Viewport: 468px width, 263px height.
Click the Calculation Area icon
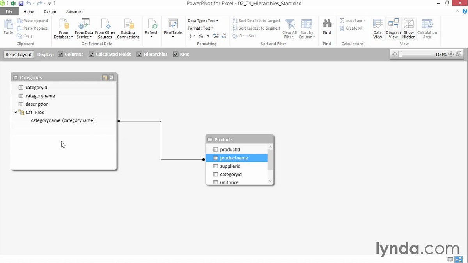[x=427, y=24]
